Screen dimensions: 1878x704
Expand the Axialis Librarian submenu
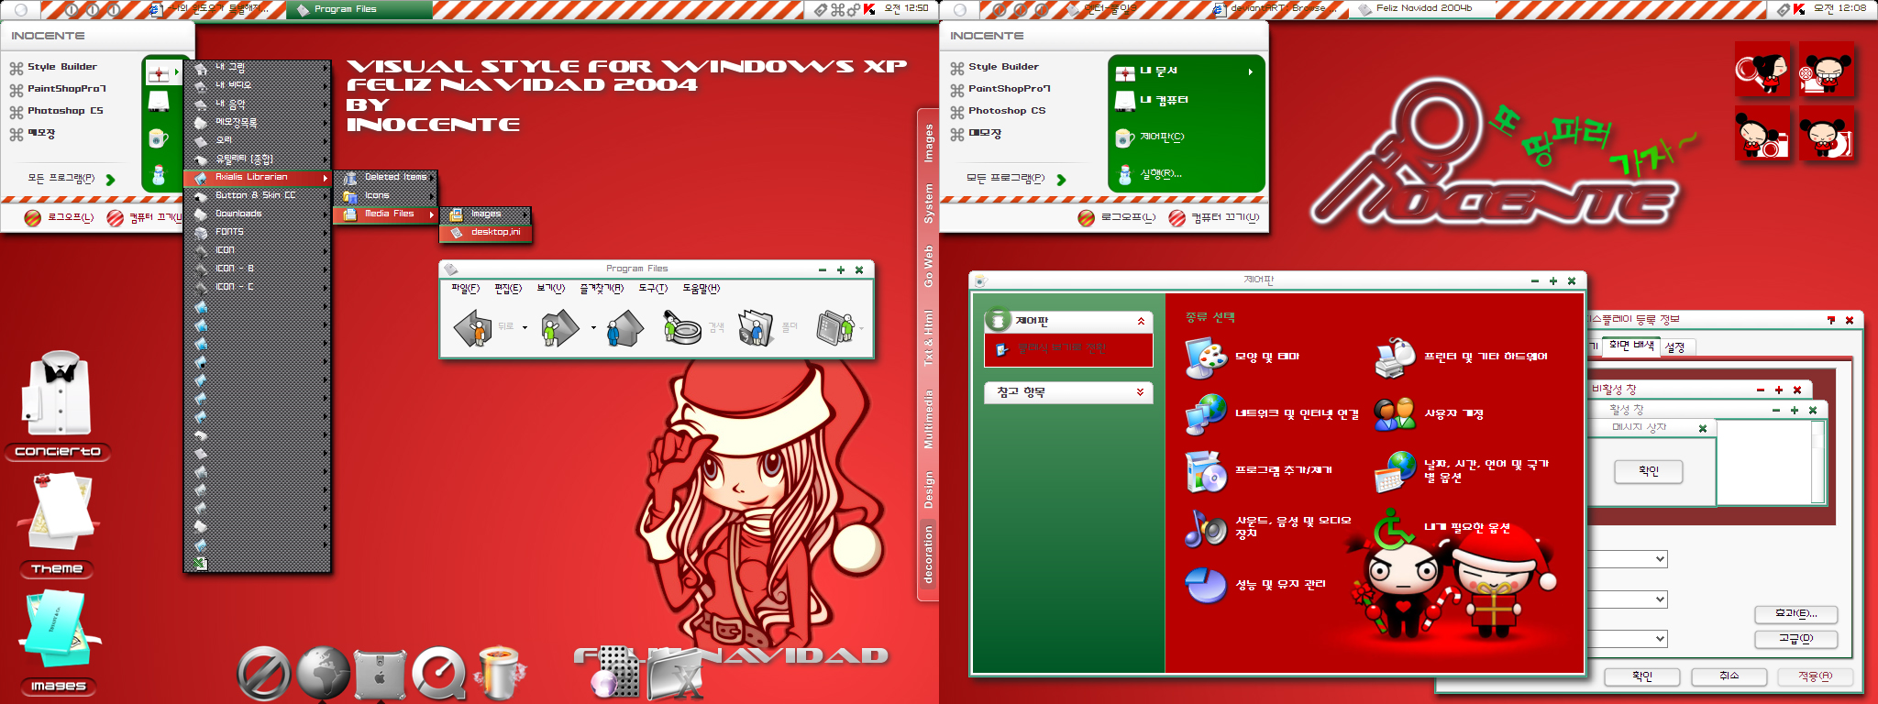pos(259,177)
